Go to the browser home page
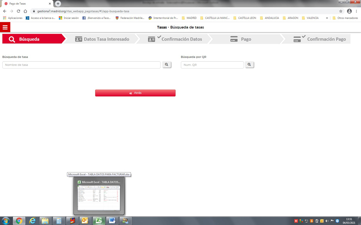Screen dimensions: 361x225 point(25,11)
